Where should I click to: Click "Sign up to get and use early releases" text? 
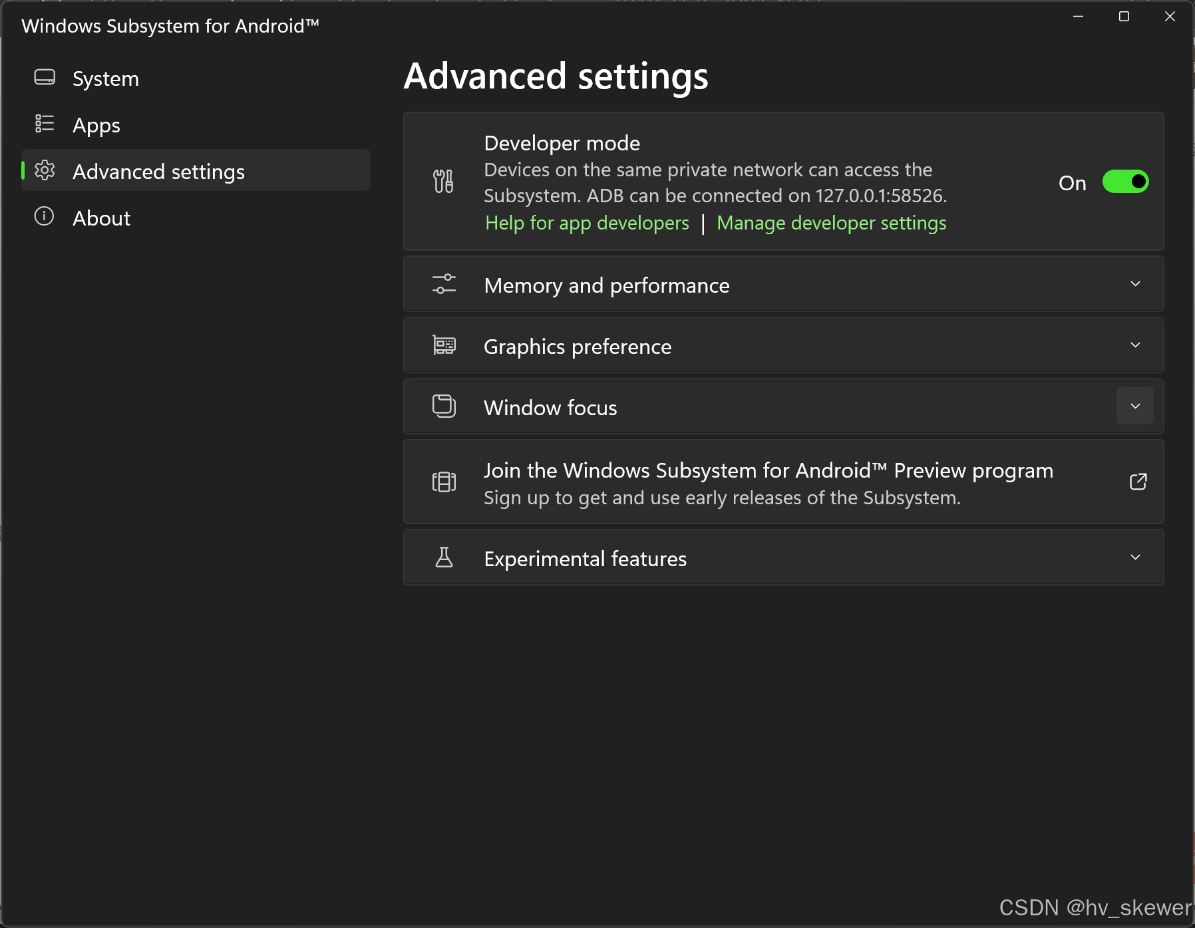click(x=722, y=498)
